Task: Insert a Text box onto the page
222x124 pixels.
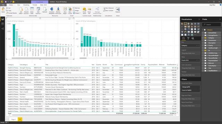Action: [x=76, y=8]
